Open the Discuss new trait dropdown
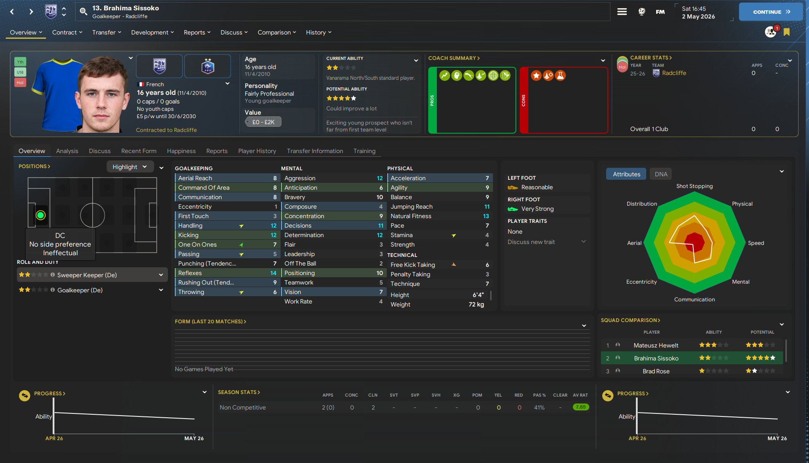Screen dimensions: 809x463 [x=547, y=242]
